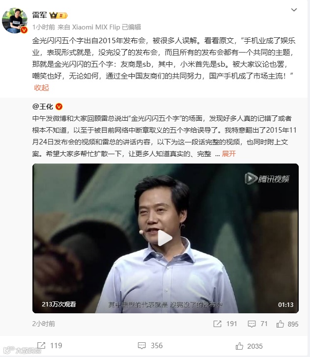Repost the quoted post with 191 shares
Screen dimensions: 310x357
[x=225, y=324]
